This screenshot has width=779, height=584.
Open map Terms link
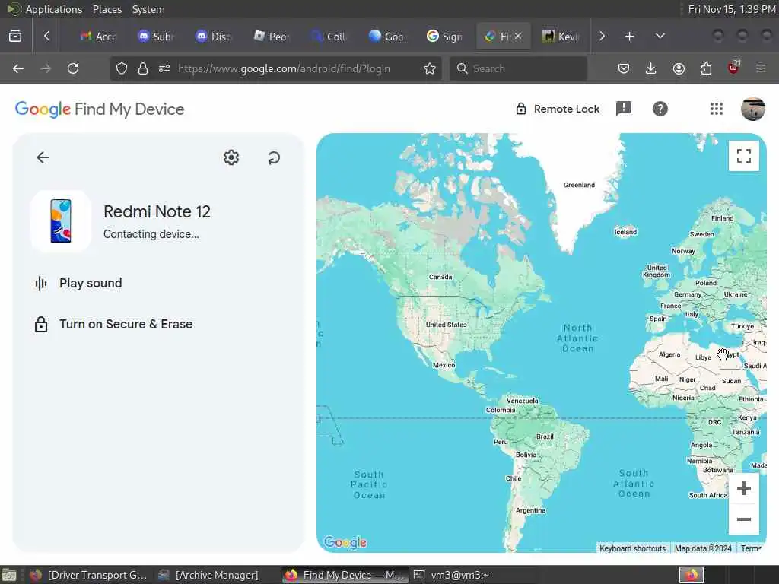[751, 548]
